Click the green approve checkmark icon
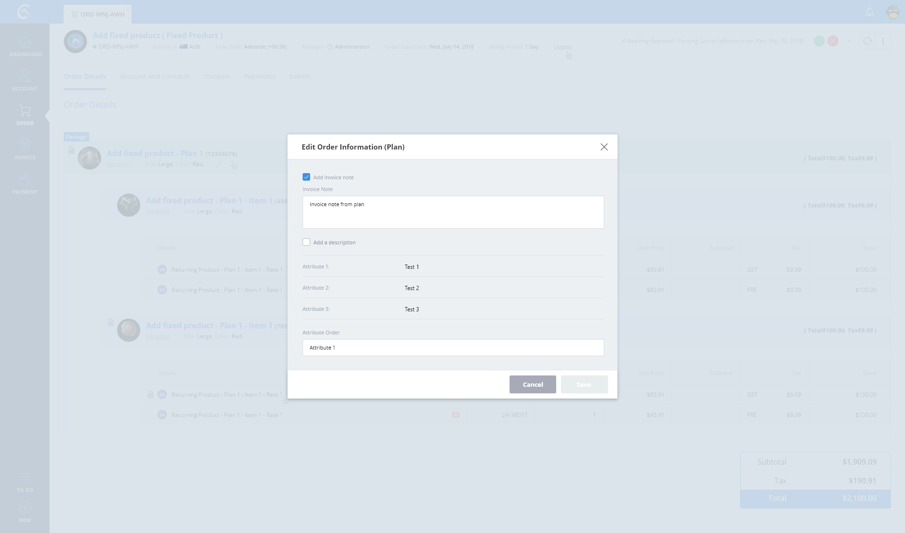 (x=819, y=41)
